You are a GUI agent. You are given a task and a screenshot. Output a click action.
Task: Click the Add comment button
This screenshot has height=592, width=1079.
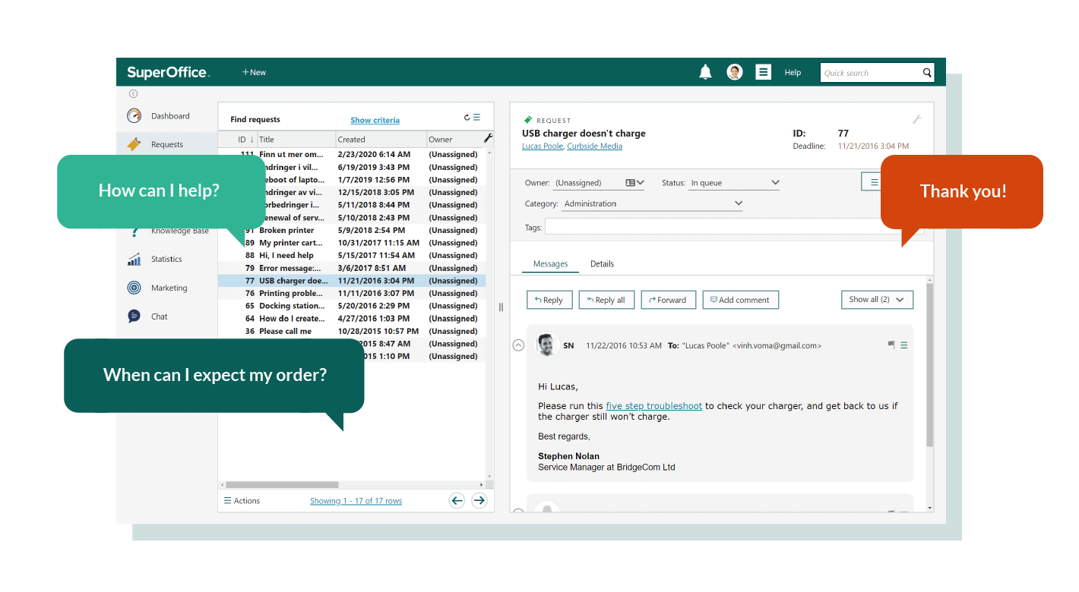coord(740,300)
